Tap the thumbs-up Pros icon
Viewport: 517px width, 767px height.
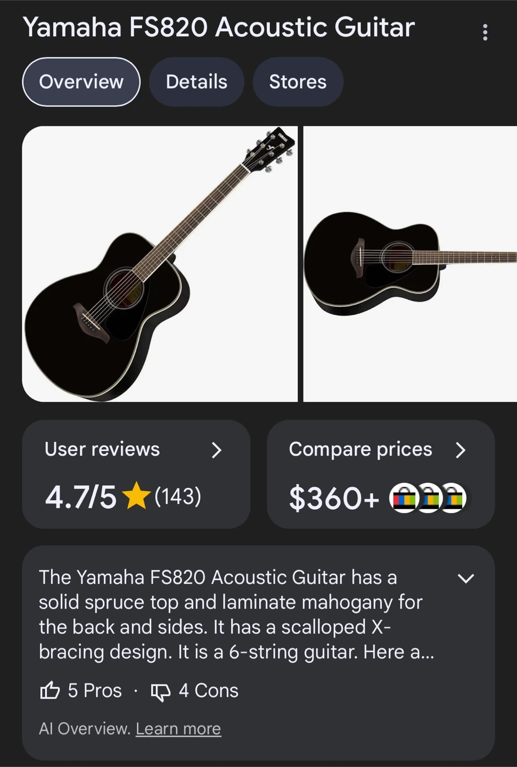click(50, 691)
